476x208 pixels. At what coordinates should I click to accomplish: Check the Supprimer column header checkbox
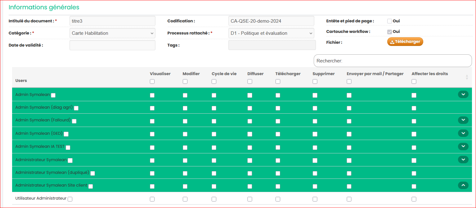pos(315,81)
